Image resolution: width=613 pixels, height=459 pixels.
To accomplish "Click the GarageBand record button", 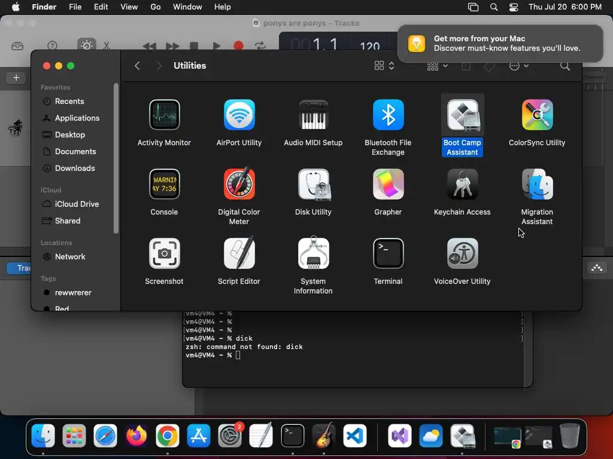I will coord(238,45).
